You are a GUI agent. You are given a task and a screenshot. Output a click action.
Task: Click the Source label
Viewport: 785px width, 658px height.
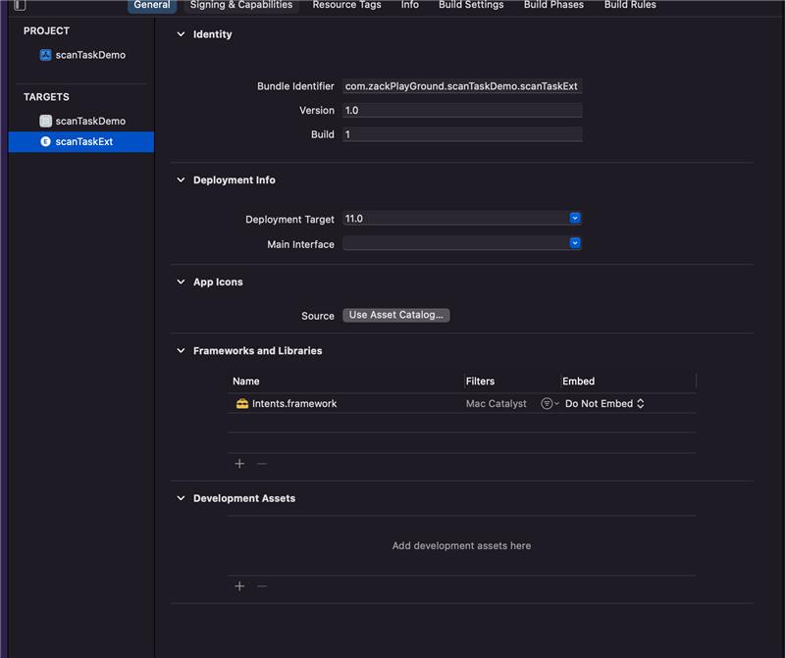318,316
